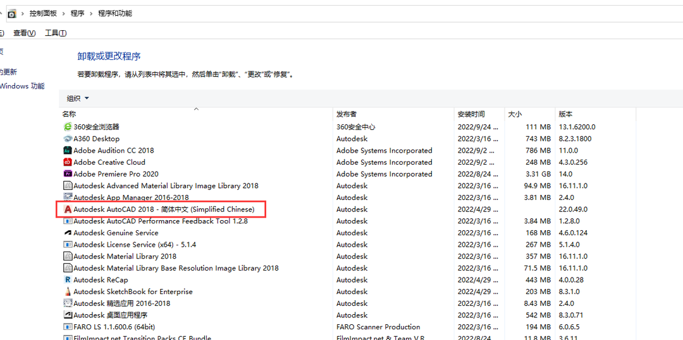This screenshot has width=683, height=340.
Task: Click the Autodesk Material Library 2018 icon
Action: [68, 256]
